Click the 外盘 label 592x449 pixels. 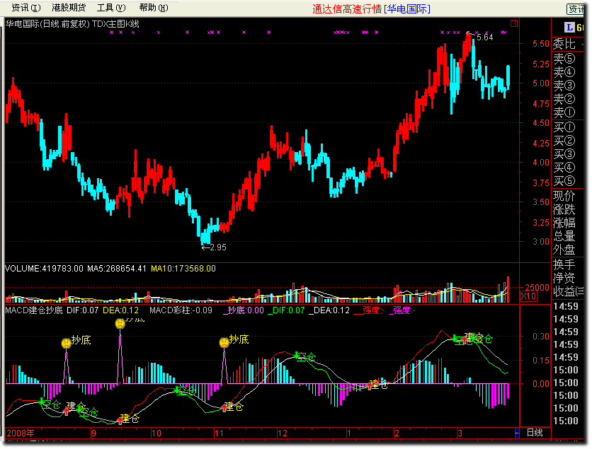coord(564,250)
